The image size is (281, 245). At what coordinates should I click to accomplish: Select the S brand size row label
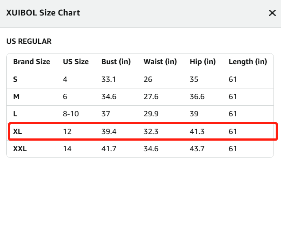(x=15, y=79)
